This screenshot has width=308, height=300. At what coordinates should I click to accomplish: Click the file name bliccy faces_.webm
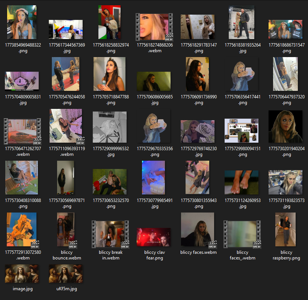(x=243, y=255)
